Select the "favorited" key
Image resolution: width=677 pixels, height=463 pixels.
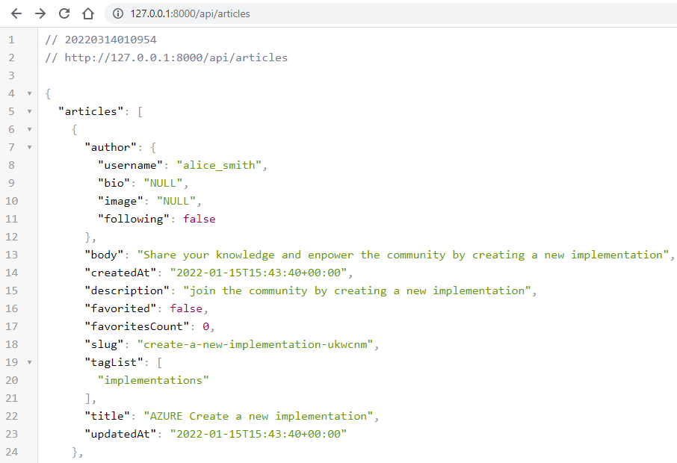[120, 308]
